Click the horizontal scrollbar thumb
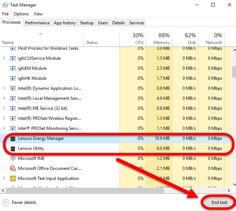This screenshot has width=236, height=211. click(x=85, y=191)
